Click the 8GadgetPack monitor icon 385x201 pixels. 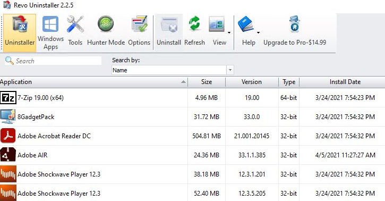pos(8,116)
